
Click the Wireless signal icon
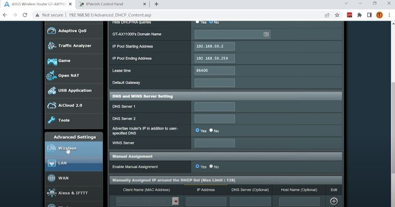click(x=52, y=148)
